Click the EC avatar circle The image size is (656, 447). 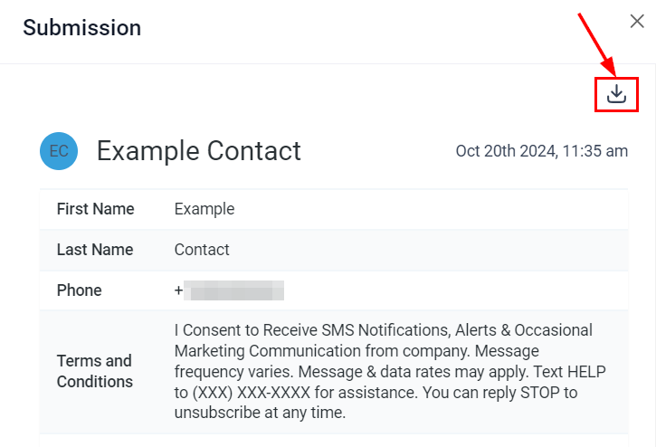(59, 151)
